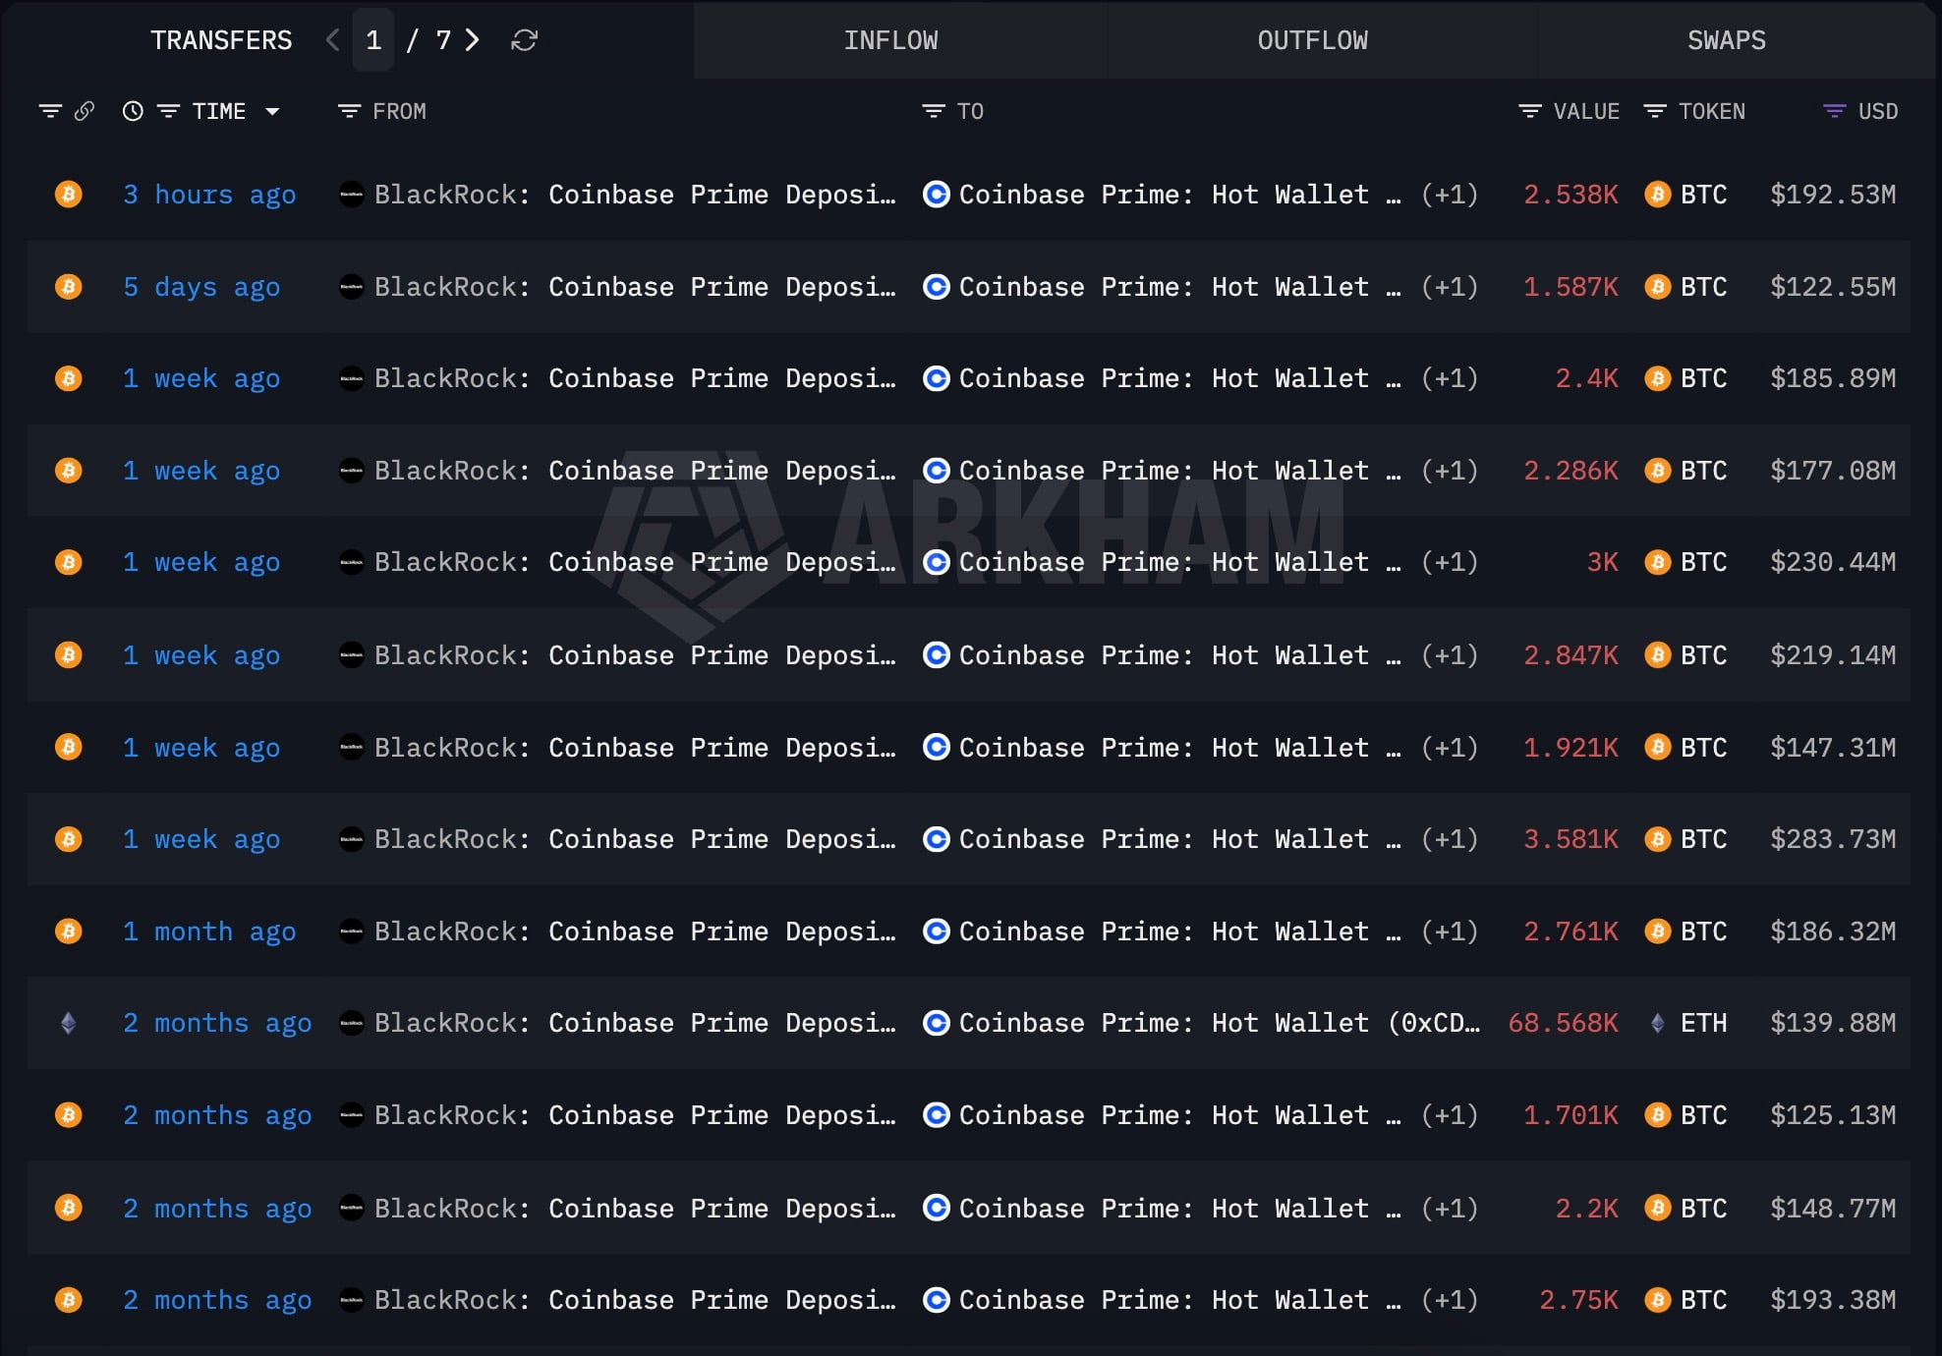The image size is (1942, 1356).
Task: Click the Ethereum icon in the ETH row
Action: [x=68, y=1023]
